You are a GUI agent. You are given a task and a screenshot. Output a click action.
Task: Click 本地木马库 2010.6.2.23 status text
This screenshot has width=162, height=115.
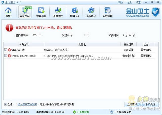pos(50,112)
